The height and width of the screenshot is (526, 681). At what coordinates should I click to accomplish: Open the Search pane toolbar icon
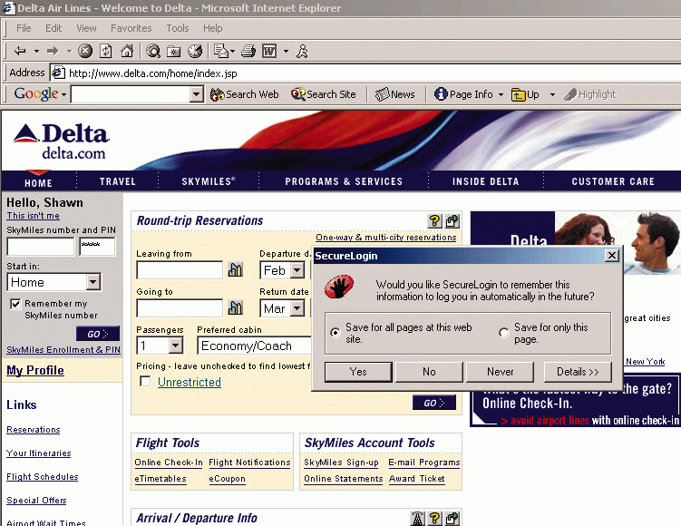(x=153, y=52)
